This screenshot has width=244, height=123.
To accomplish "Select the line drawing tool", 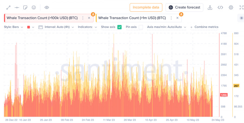I will (8, 8).
